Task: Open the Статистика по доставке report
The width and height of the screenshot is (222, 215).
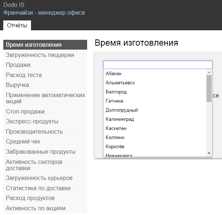Action: pyautogui.click(x=45, y=188)
